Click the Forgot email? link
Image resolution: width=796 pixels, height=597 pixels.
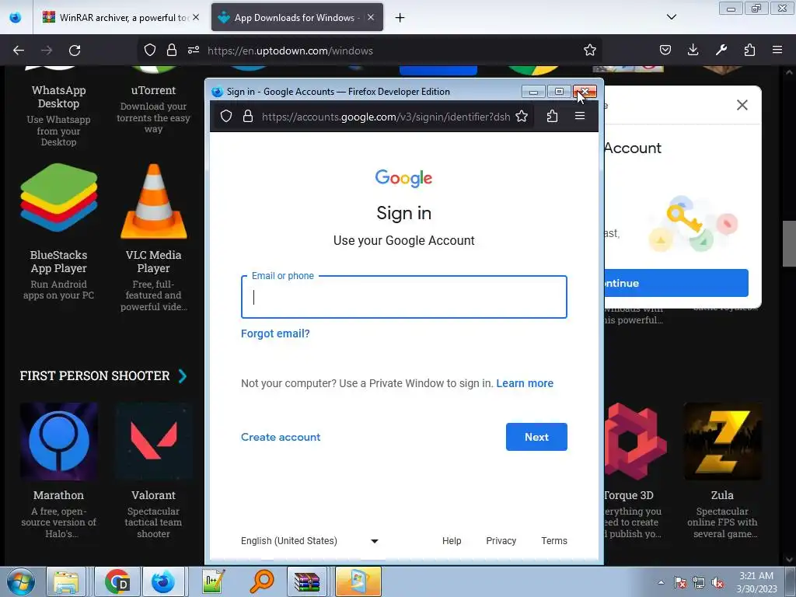pos(275,333)
